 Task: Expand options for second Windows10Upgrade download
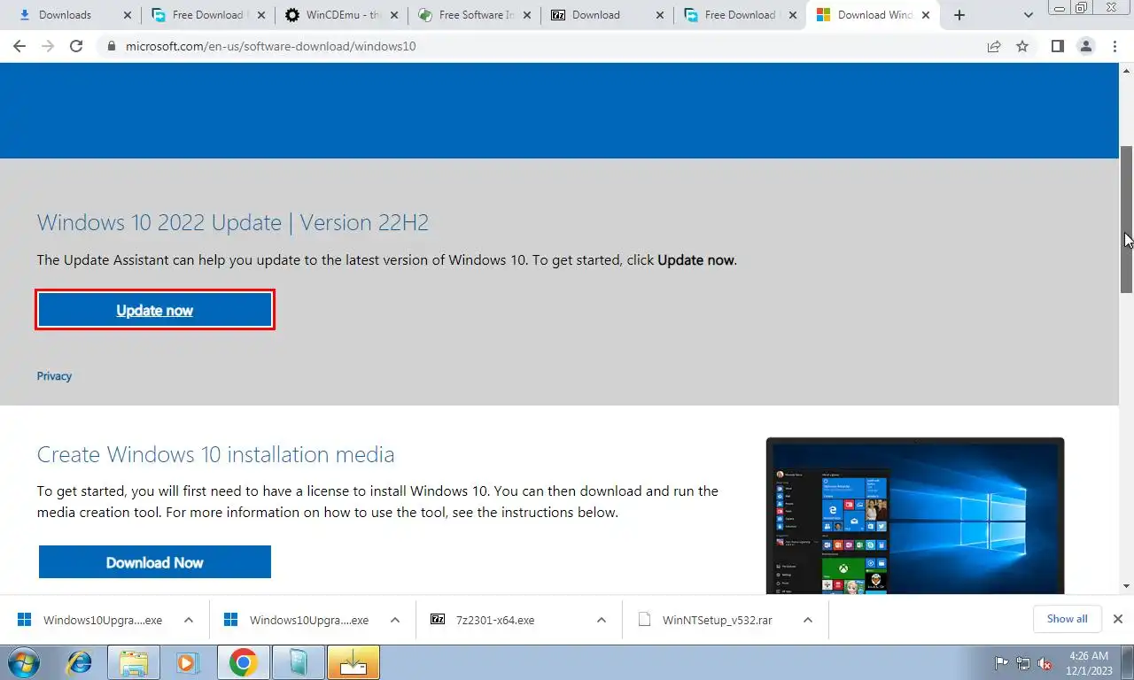pyautogui.click(x=395, y=620)
